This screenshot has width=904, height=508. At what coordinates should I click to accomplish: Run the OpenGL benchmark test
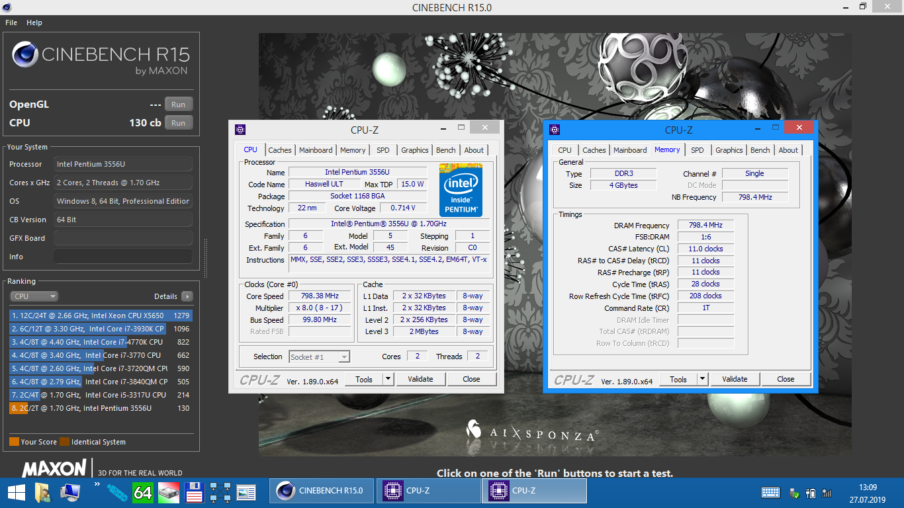[x=179, y=105]
